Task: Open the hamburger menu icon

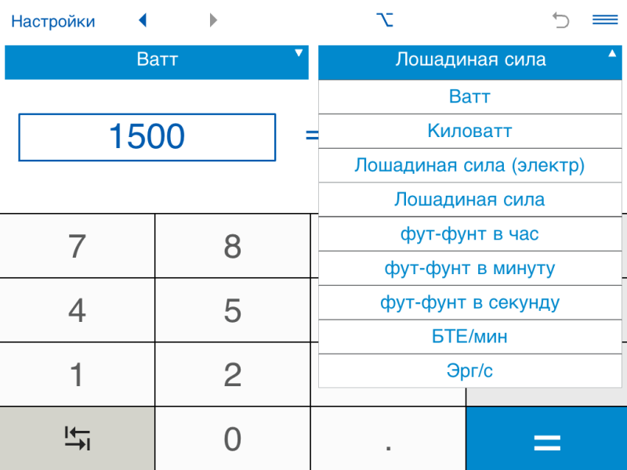Action: [605, 20]
